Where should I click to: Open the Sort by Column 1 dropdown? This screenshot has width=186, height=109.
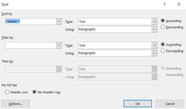pyautogui.click(x=59, y=22)
